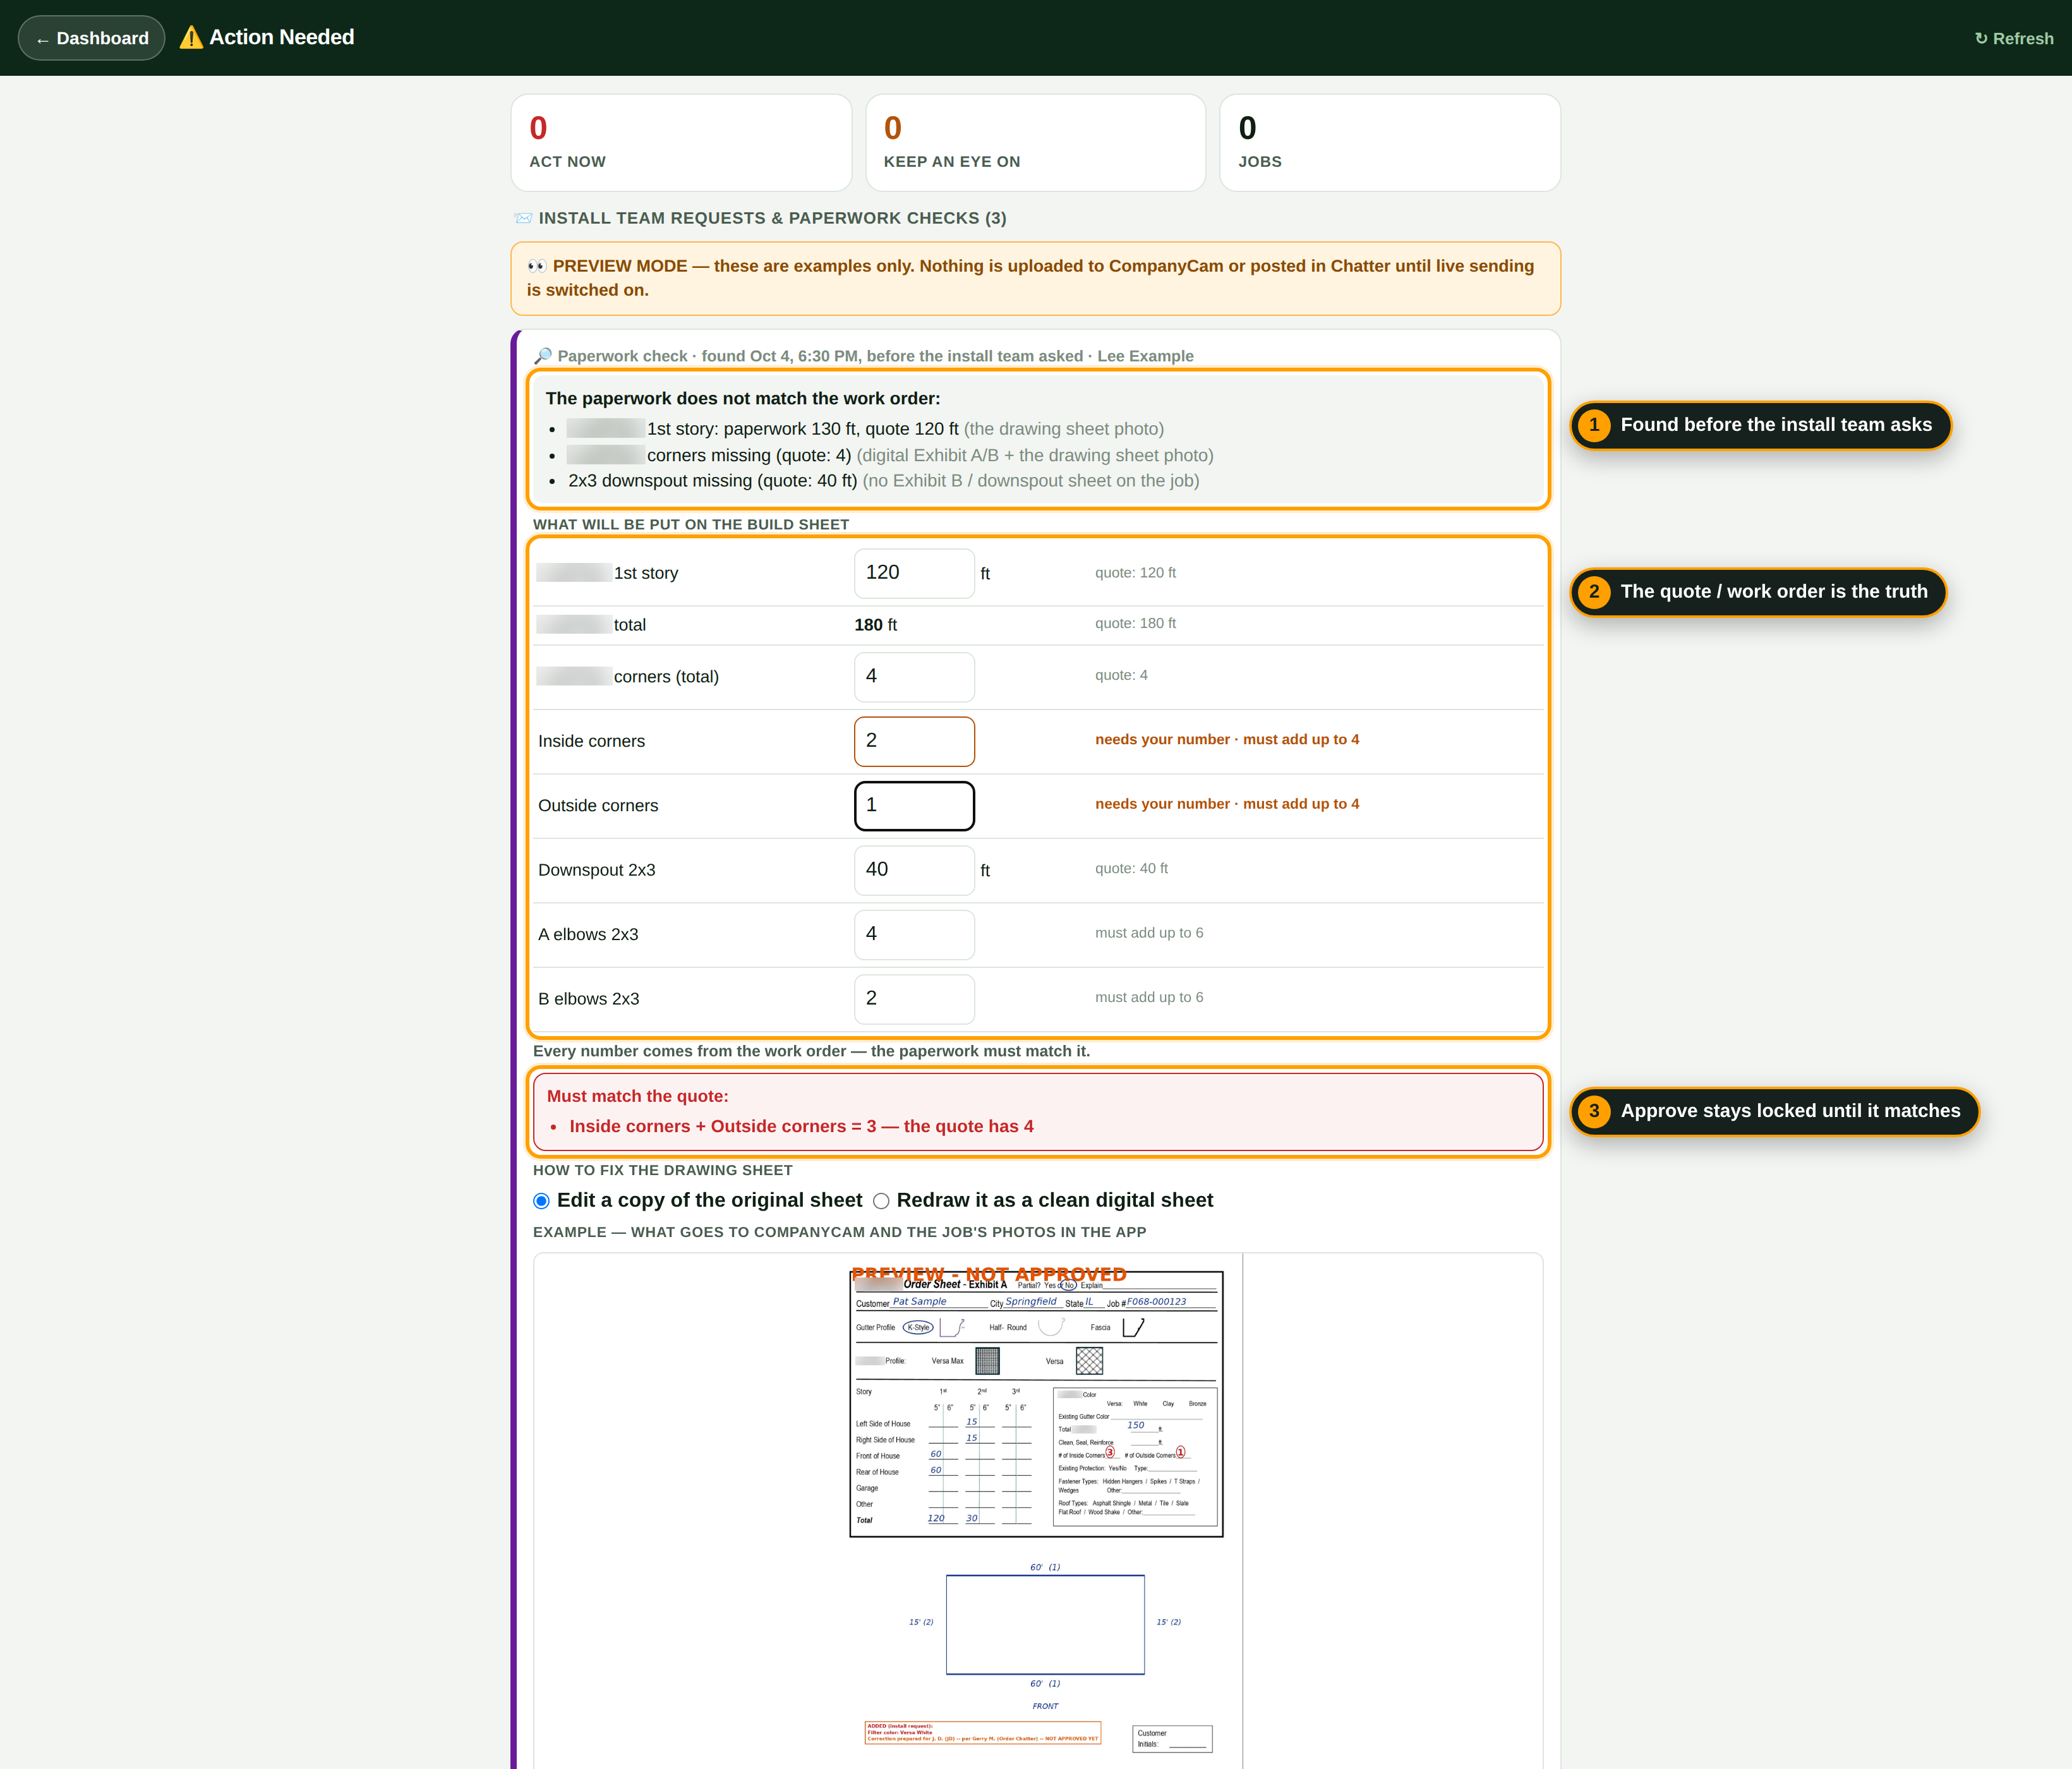Image resolution: width=2072 pixels, height=1769 pixels.
Task: Open the Act Now card
Action: 681,143
